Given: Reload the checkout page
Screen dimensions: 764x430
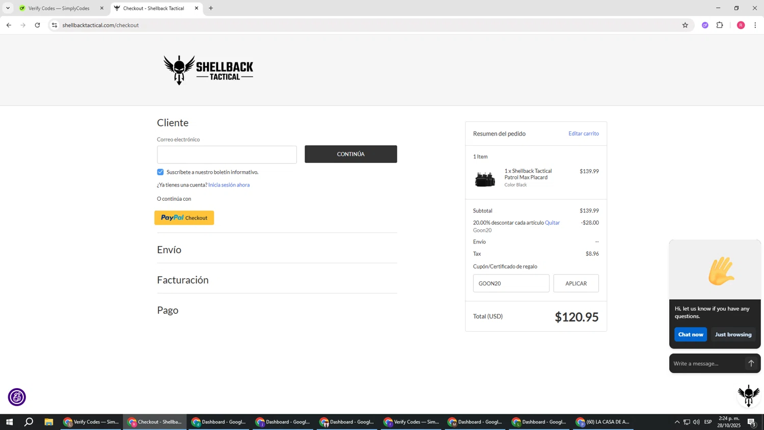Looking at the screenshot, I should pos(37,25).
